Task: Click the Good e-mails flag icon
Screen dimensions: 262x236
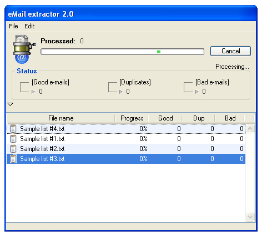Action: pos(33,92)
